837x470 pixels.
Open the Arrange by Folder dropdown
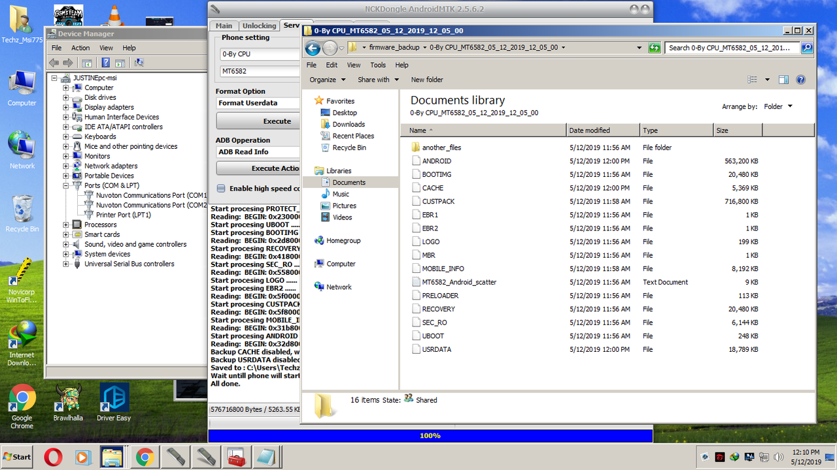[x=778, y=106]
